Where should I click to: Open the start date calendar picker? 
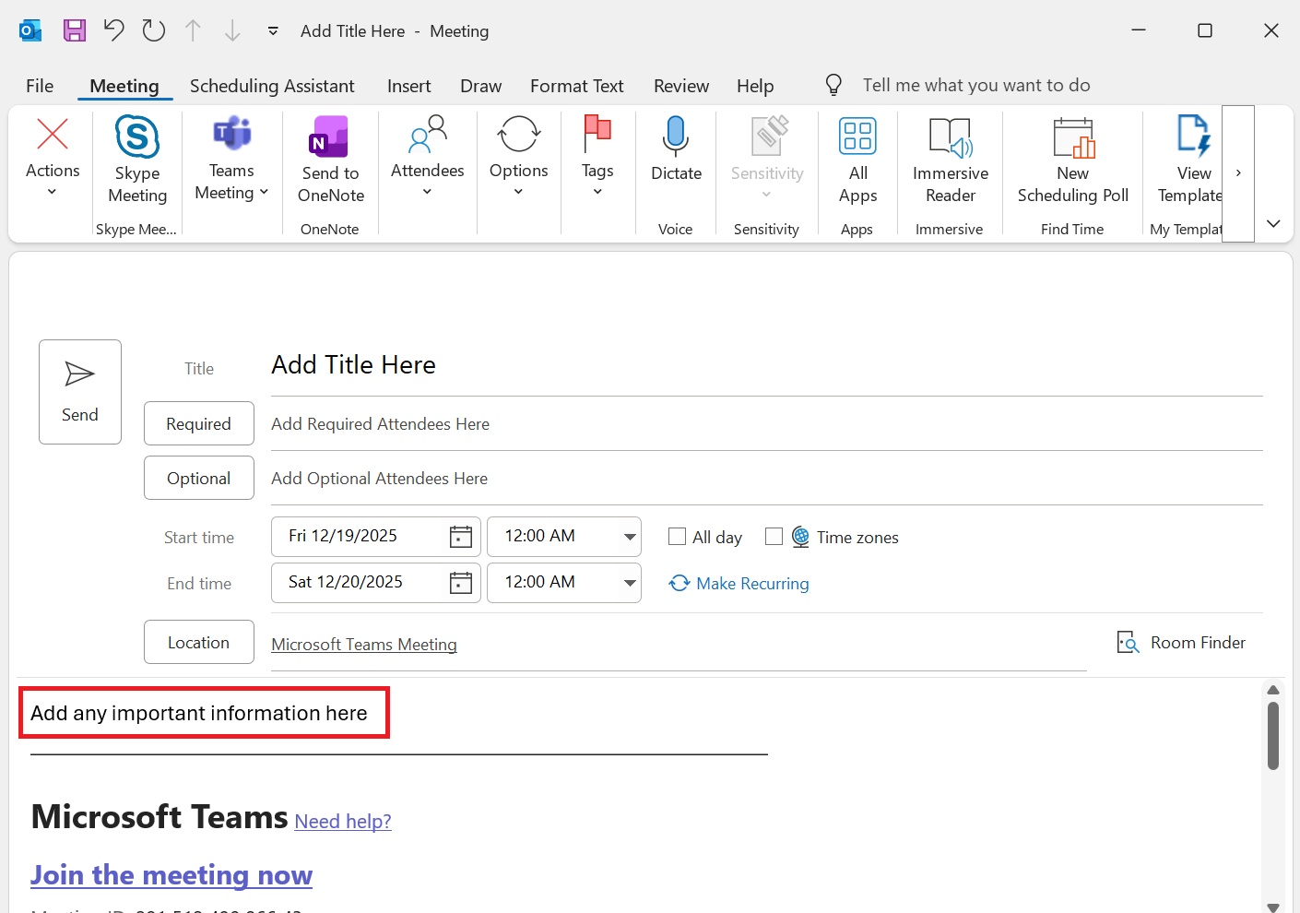pyautogui.click(x=461, y=537)
